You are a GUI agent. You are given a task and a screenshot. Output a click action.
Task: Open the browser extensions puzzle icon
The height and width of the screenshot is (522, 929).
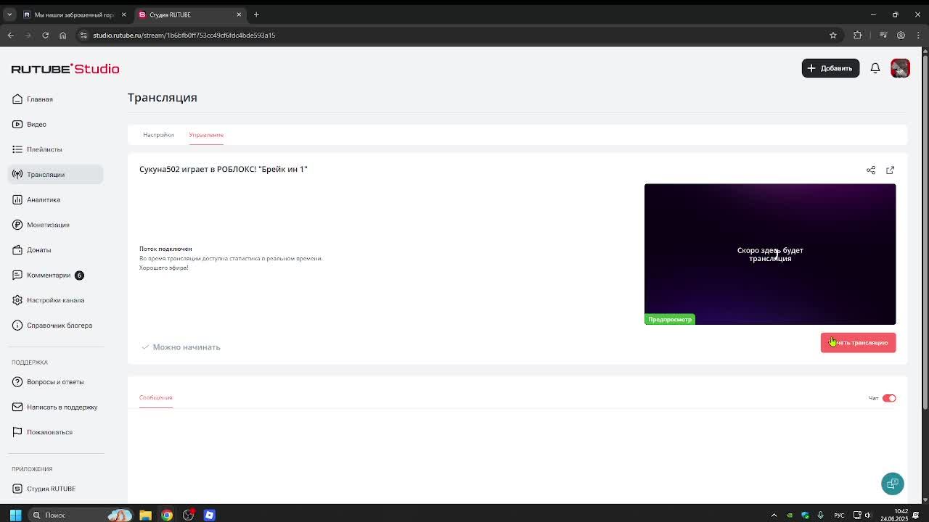click(x=858, y=35)
